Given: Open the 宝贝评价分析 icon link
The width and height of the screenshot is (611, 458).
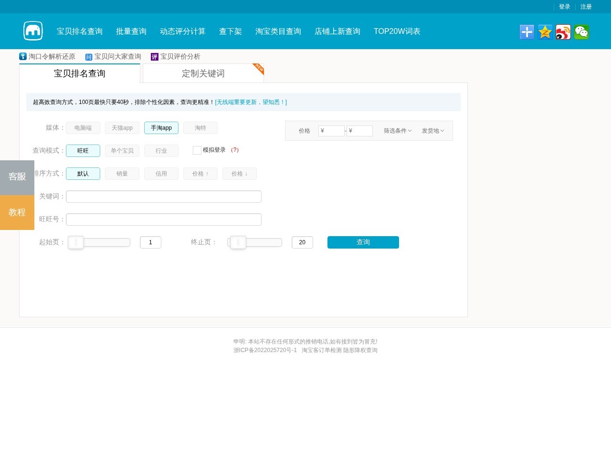Looking at the screenshot, I should pyautogui.click(x=155, y=57).
